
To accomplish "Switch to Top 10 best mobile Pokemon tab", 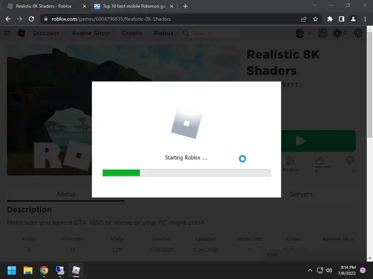I will 134,7.
